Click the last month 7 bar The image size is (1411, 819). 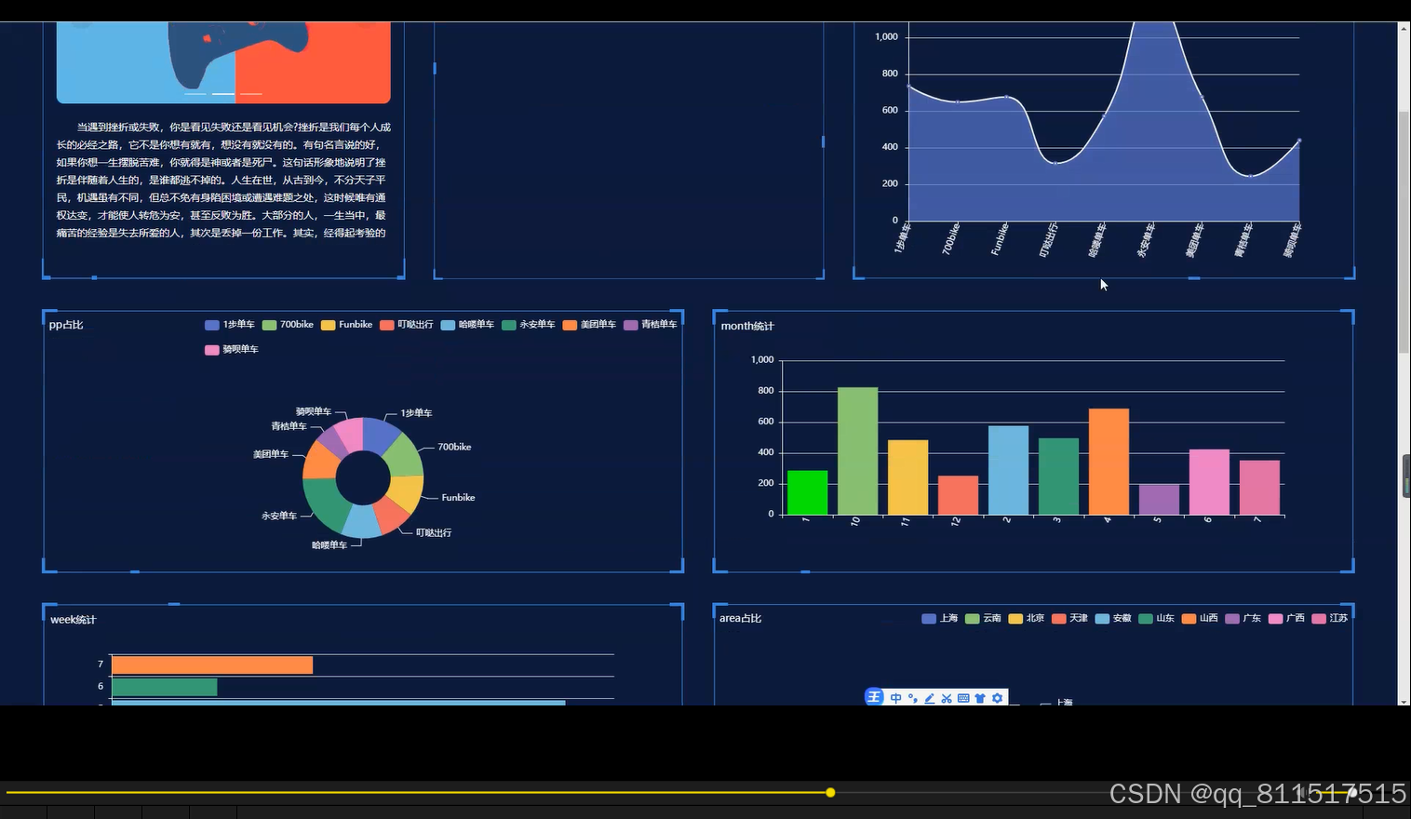point(1259,488)
